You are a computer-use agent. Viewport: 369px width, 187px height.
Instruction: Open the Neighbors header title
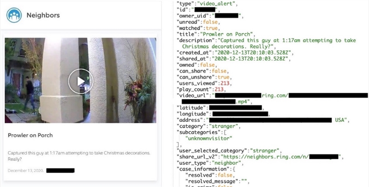coord(43,15)
